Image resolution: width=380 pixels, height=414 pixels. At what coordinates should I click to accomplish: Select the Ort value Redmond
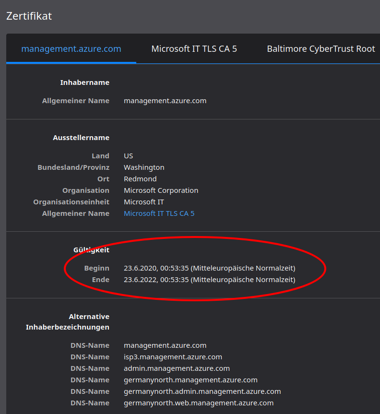pyautogui.click(x=140, y=179)
